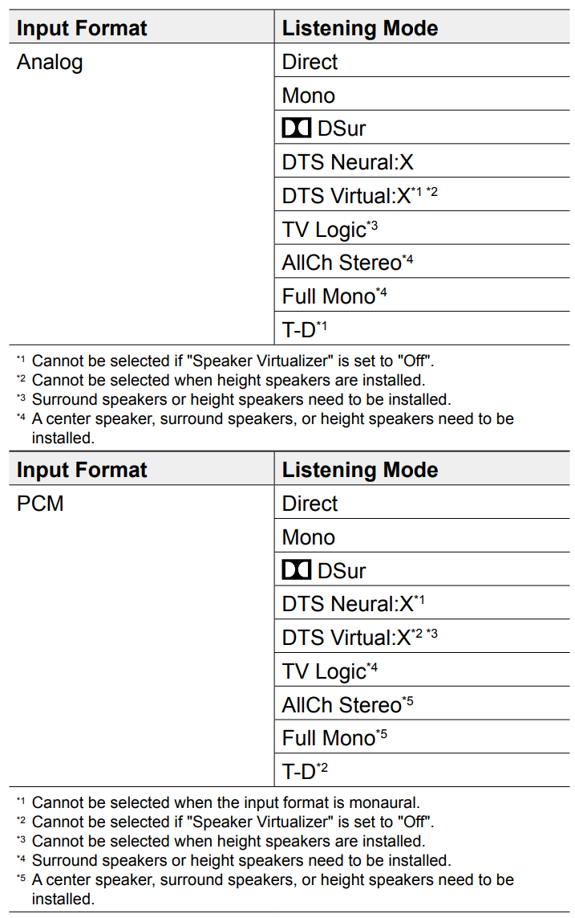This screenshot has height=918, width=575.
Task: Select DTS Neural:X in Analog table
Action: pos(422,161)
